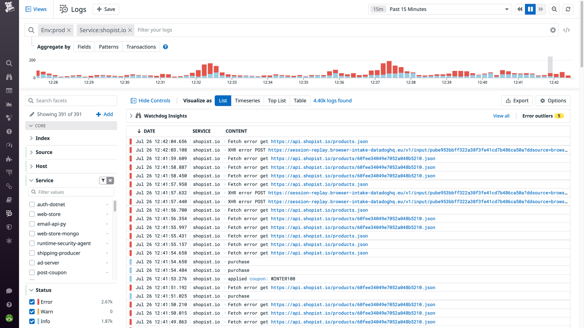This screenshot has width=584, height=328.
Task: Click the zoom-out magnifier icon top right
Action: click(x=554, y=9)
